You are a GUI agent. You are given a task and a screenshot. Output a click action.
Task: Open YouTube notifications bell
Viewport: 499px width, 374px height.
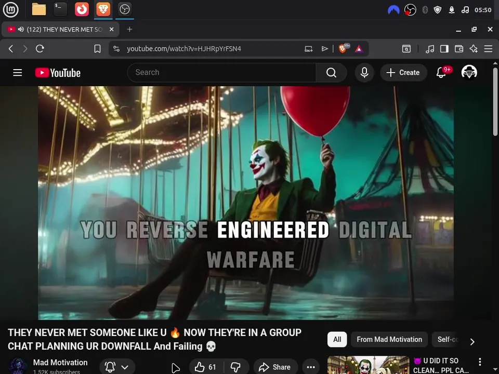[x=441, y=73]
